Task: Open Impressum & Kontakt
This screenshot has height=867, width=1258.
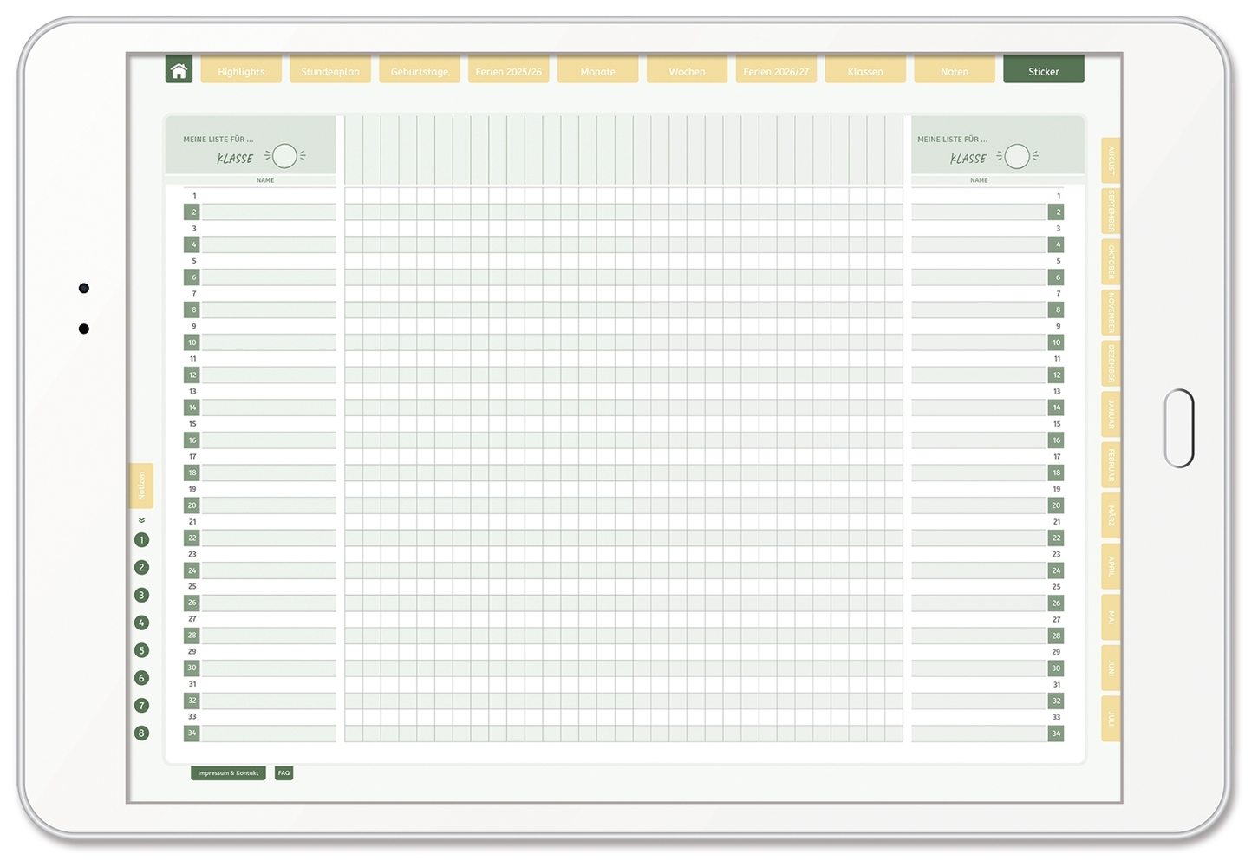Action: tap(228, 773)
